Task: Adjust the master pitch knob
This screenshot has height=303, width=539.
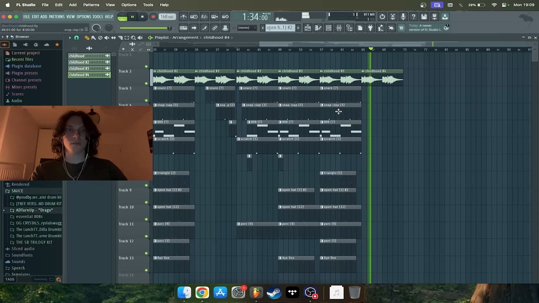Action: tap(109, 28)
